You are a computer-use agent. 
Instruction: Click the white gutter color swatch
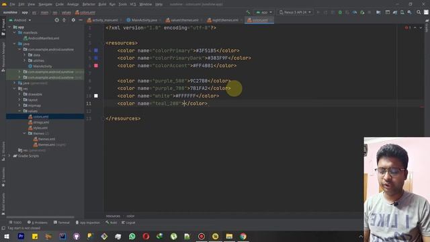[96, 95]
